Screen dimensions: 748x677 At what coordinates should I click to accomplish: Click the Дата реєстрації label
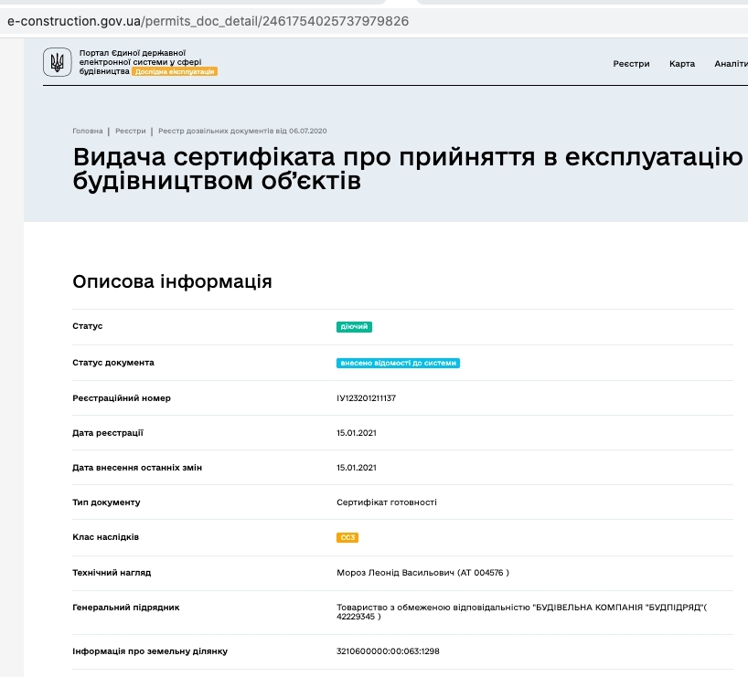point(108,433)
